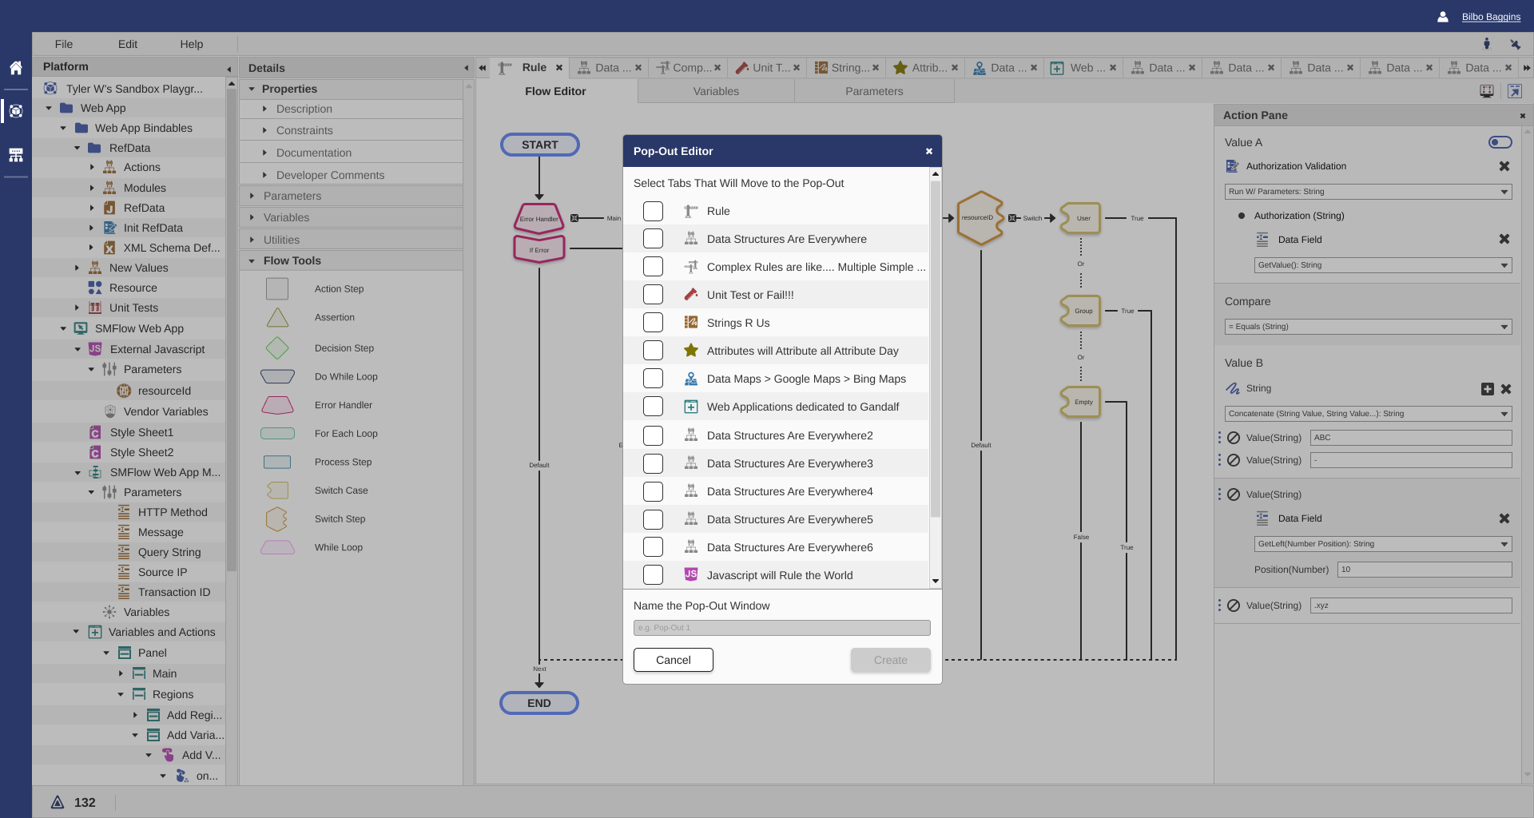Screen dimensions: 1534x818
Task: Open the Help menu
Action: (x=192, y=44)
